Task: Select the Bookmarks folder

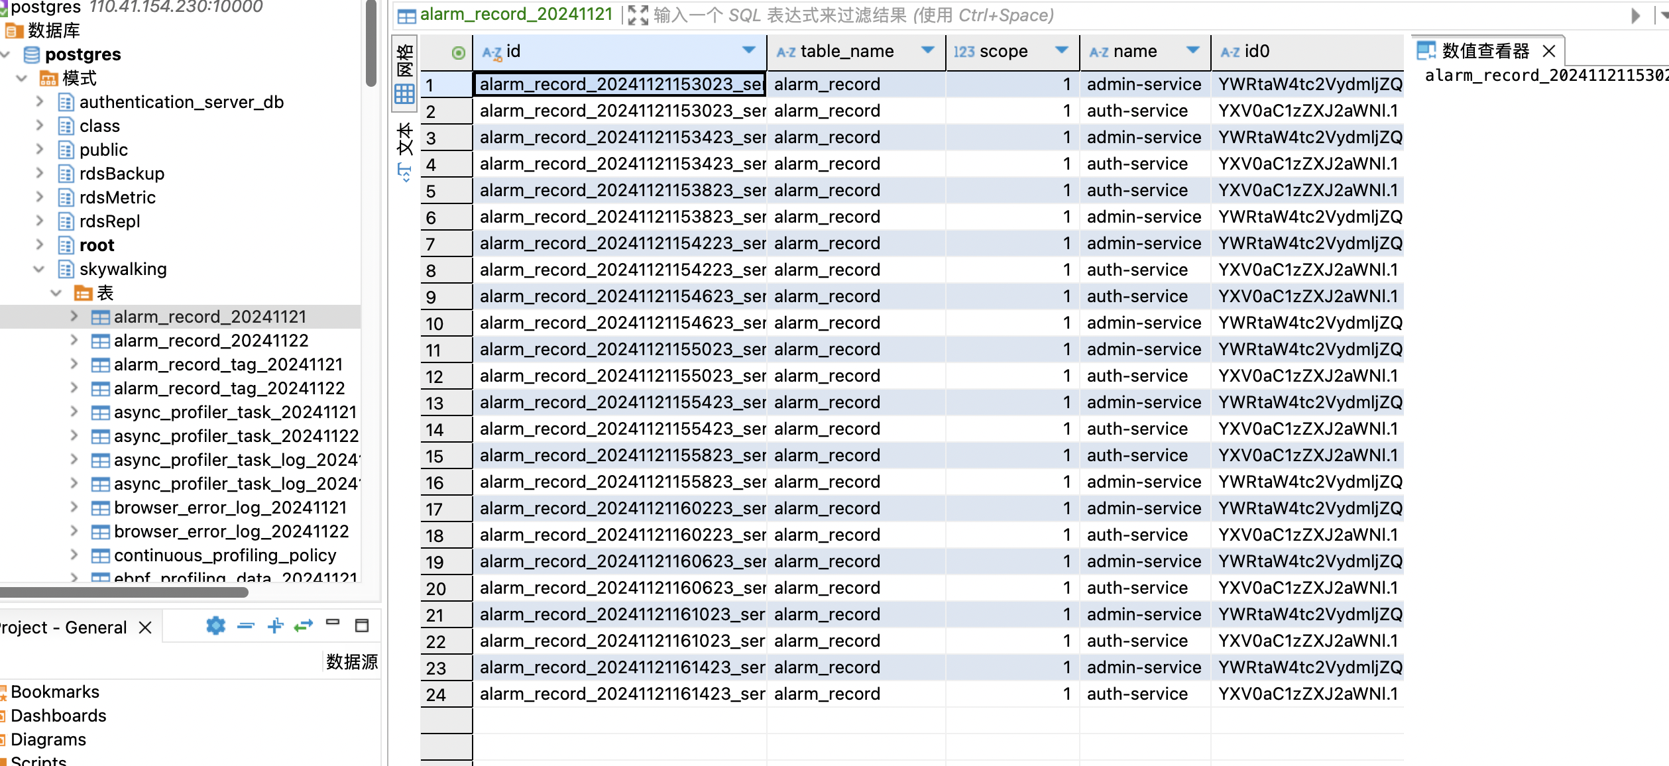Action: pyautogui.click(x=54, y=692)
